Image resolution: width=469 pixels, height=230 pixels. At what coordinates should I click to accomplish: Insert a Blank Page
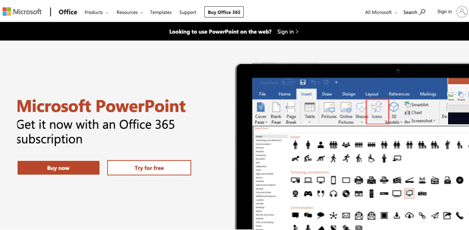[276, 113]
